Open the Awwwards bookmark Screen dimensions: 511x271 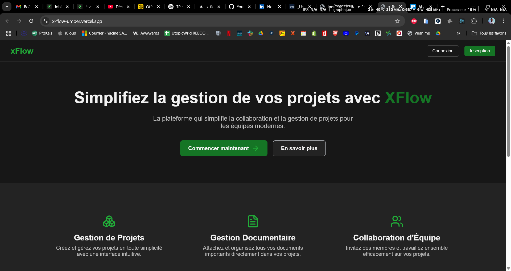pos(146,33)
